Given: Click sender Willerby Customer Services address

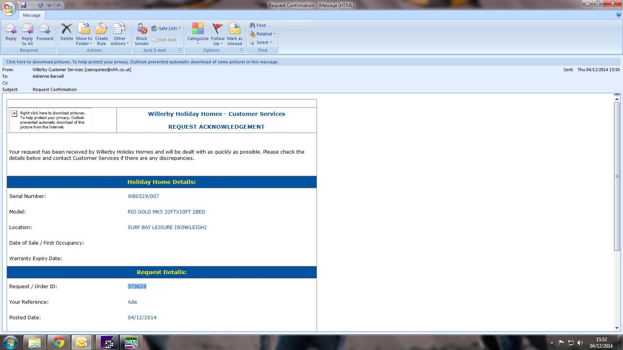Looking at the screenshot, I should 82,70.
